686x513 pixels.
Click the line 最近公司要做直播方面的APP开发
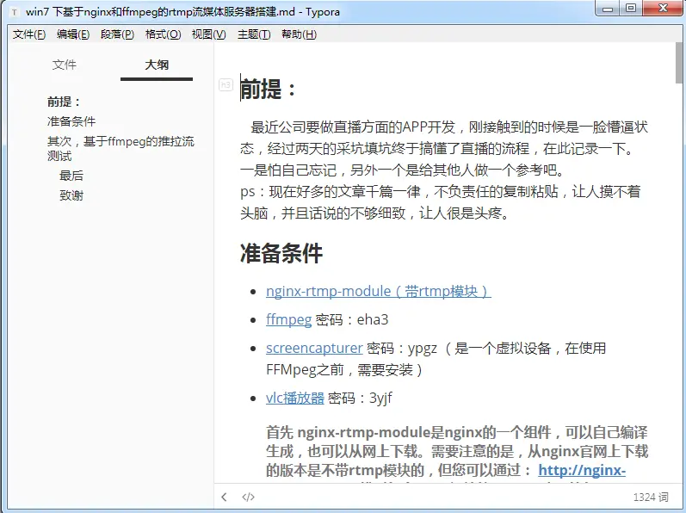[449, 127]
